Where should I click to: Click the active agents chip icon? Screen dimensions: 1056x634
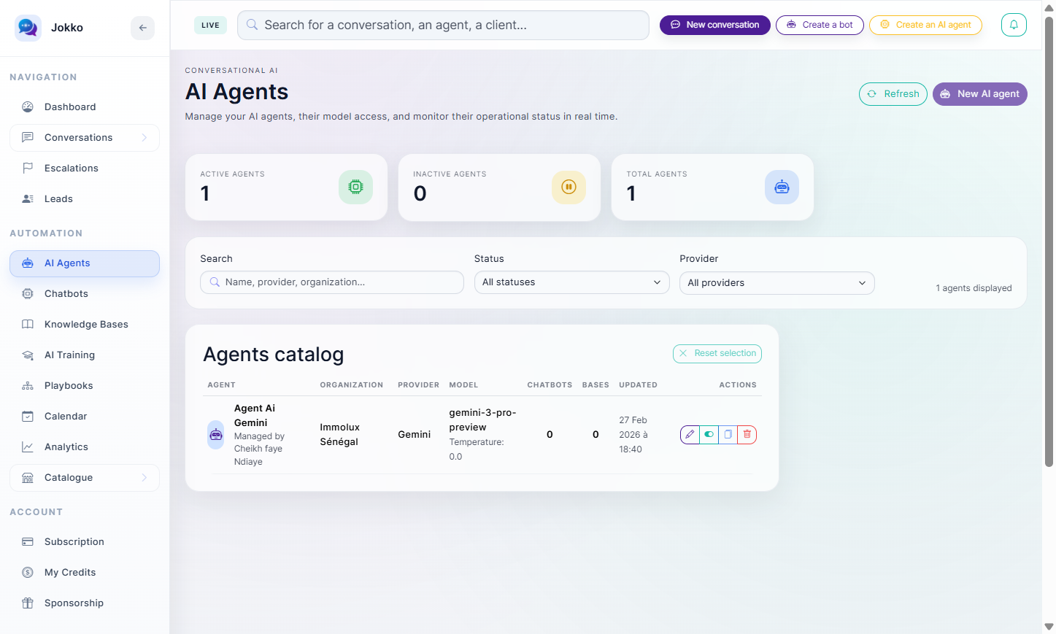click(355, 187)
